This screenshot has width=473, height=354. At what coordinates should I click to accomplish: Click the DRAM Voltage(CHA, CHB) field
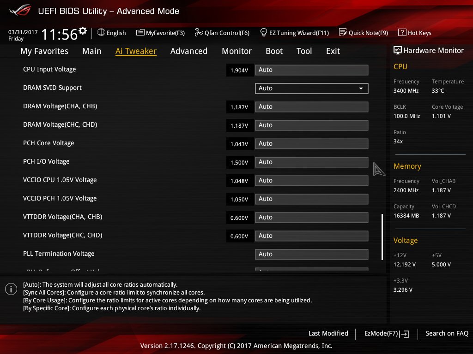312,107
